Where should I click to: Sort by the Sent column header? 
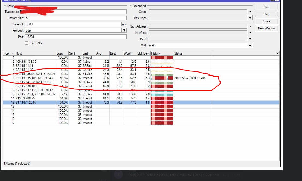pyautogui.click(x=75, y=53)
